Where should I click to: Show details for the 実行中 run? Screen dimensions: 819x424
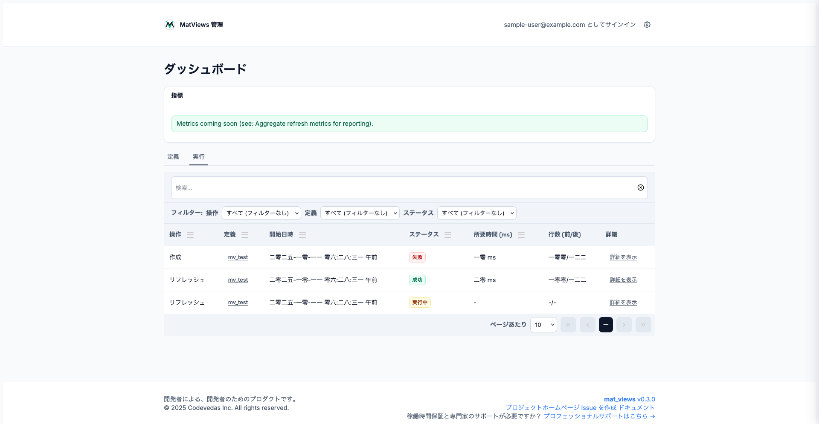(623, 303)
